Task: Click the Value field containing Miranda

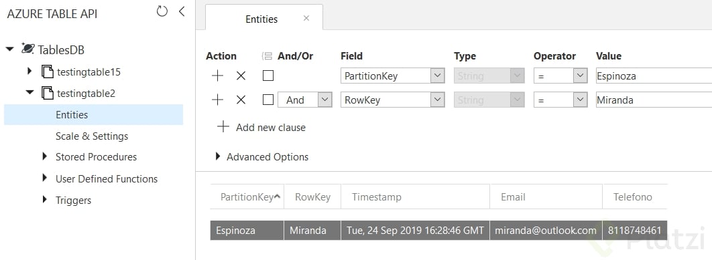Action: coord(654,100)
